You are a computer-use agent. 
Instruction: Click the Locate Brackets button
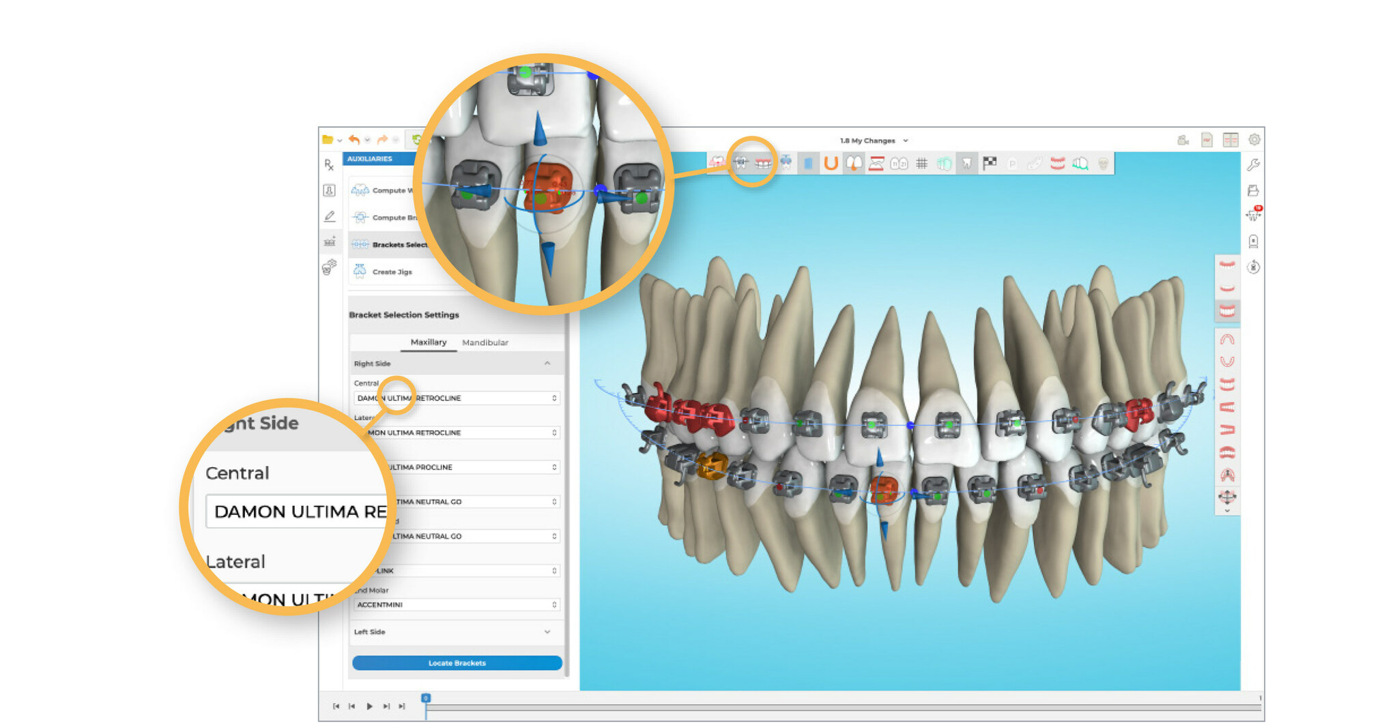pos(456,662)
